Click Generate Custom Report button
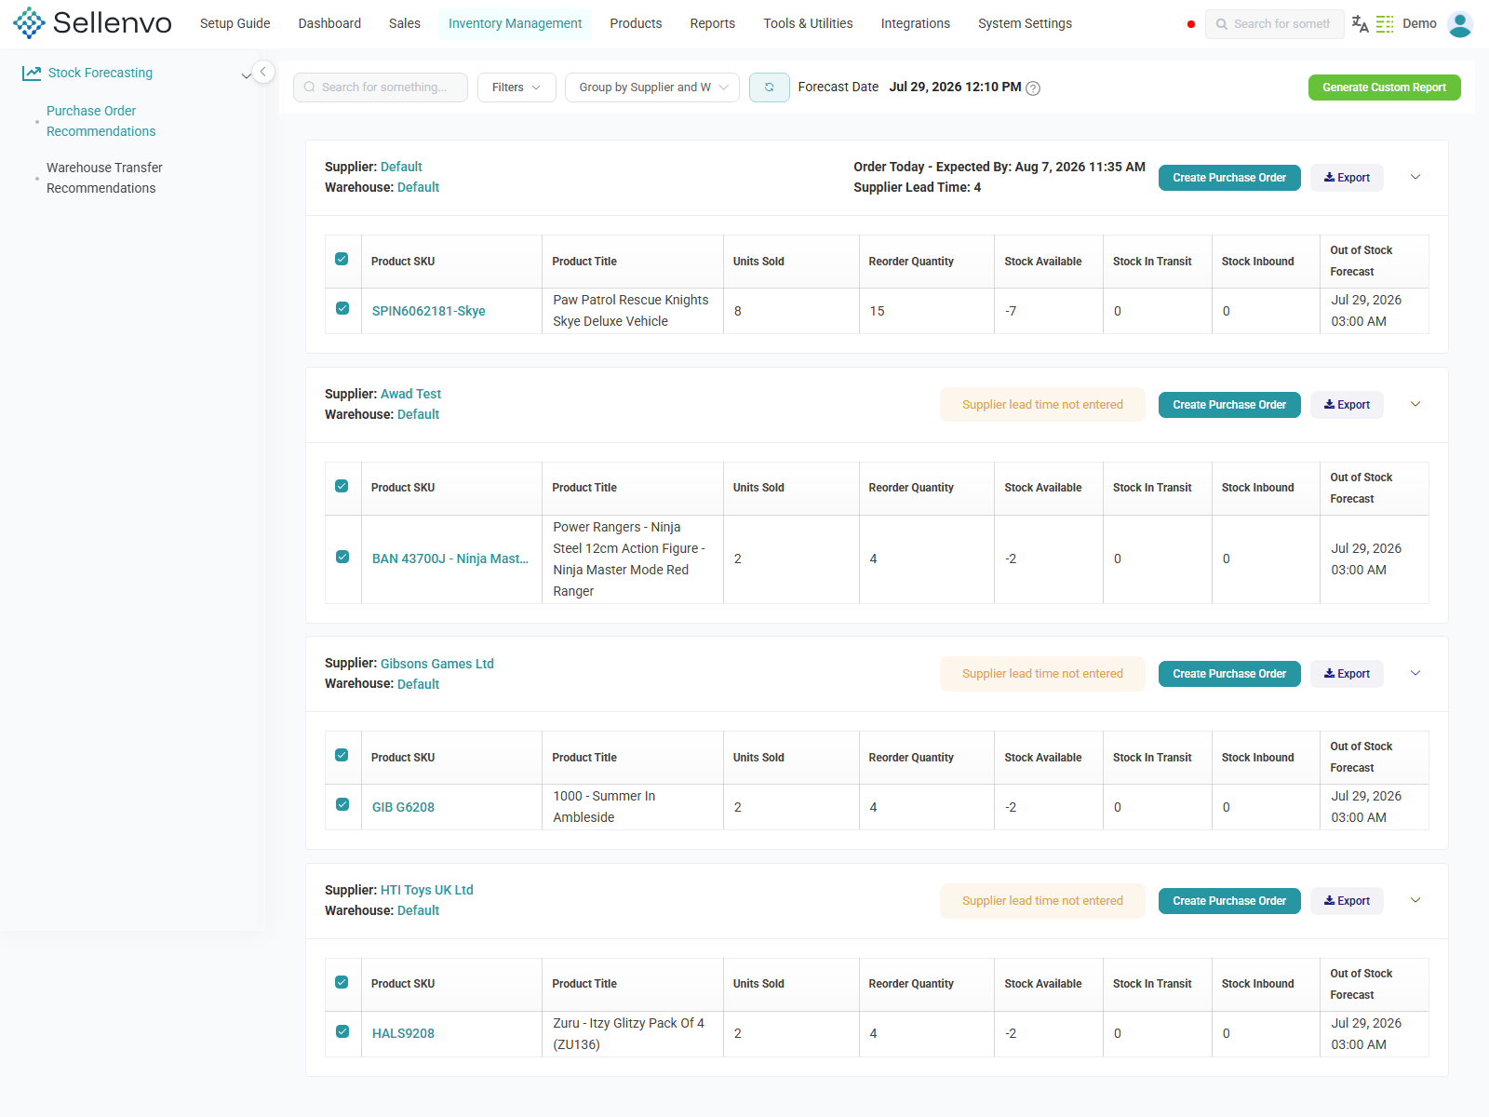 coord(1385,87)
